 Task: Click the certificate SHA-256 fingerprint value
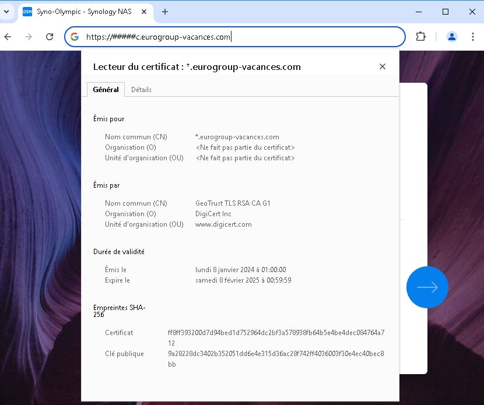point(276,338)
